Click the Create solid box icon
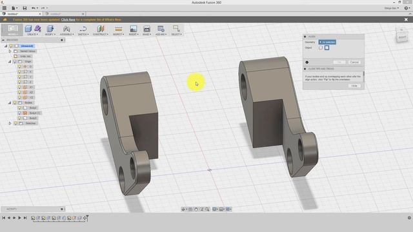 tap(28, 28)
